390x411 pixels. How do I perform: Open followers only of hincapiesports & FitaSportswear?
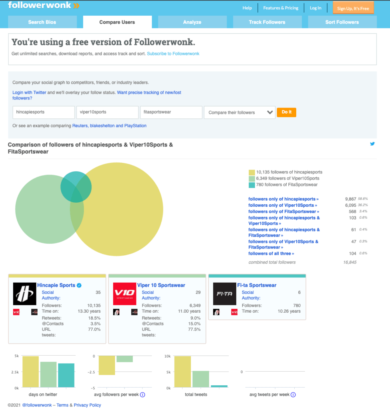[x=284, y=232]
